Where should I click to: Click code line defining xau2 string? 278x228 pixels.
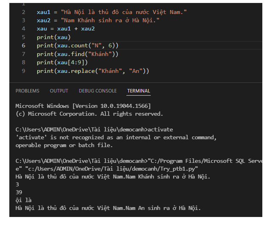pyautogui.click(x=98, y=20)
